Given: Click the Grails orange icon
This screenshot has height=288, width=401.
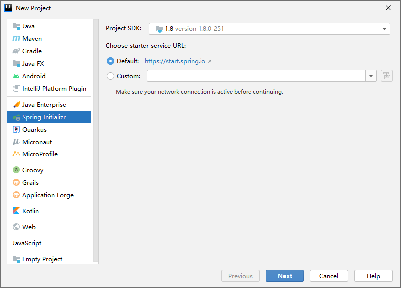Looking at the screenshot, I should pos(16,182).
